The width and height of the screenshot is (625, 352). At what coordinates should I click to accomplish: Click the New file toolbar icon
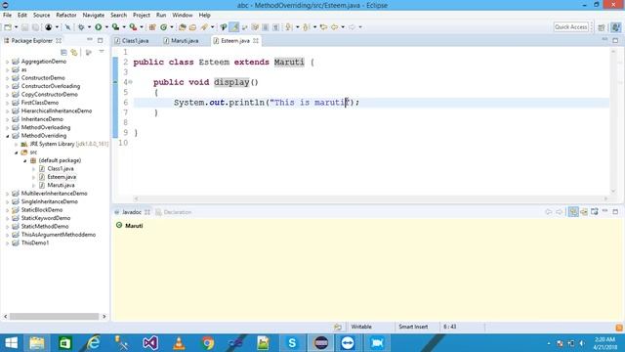tap(8, 27)
